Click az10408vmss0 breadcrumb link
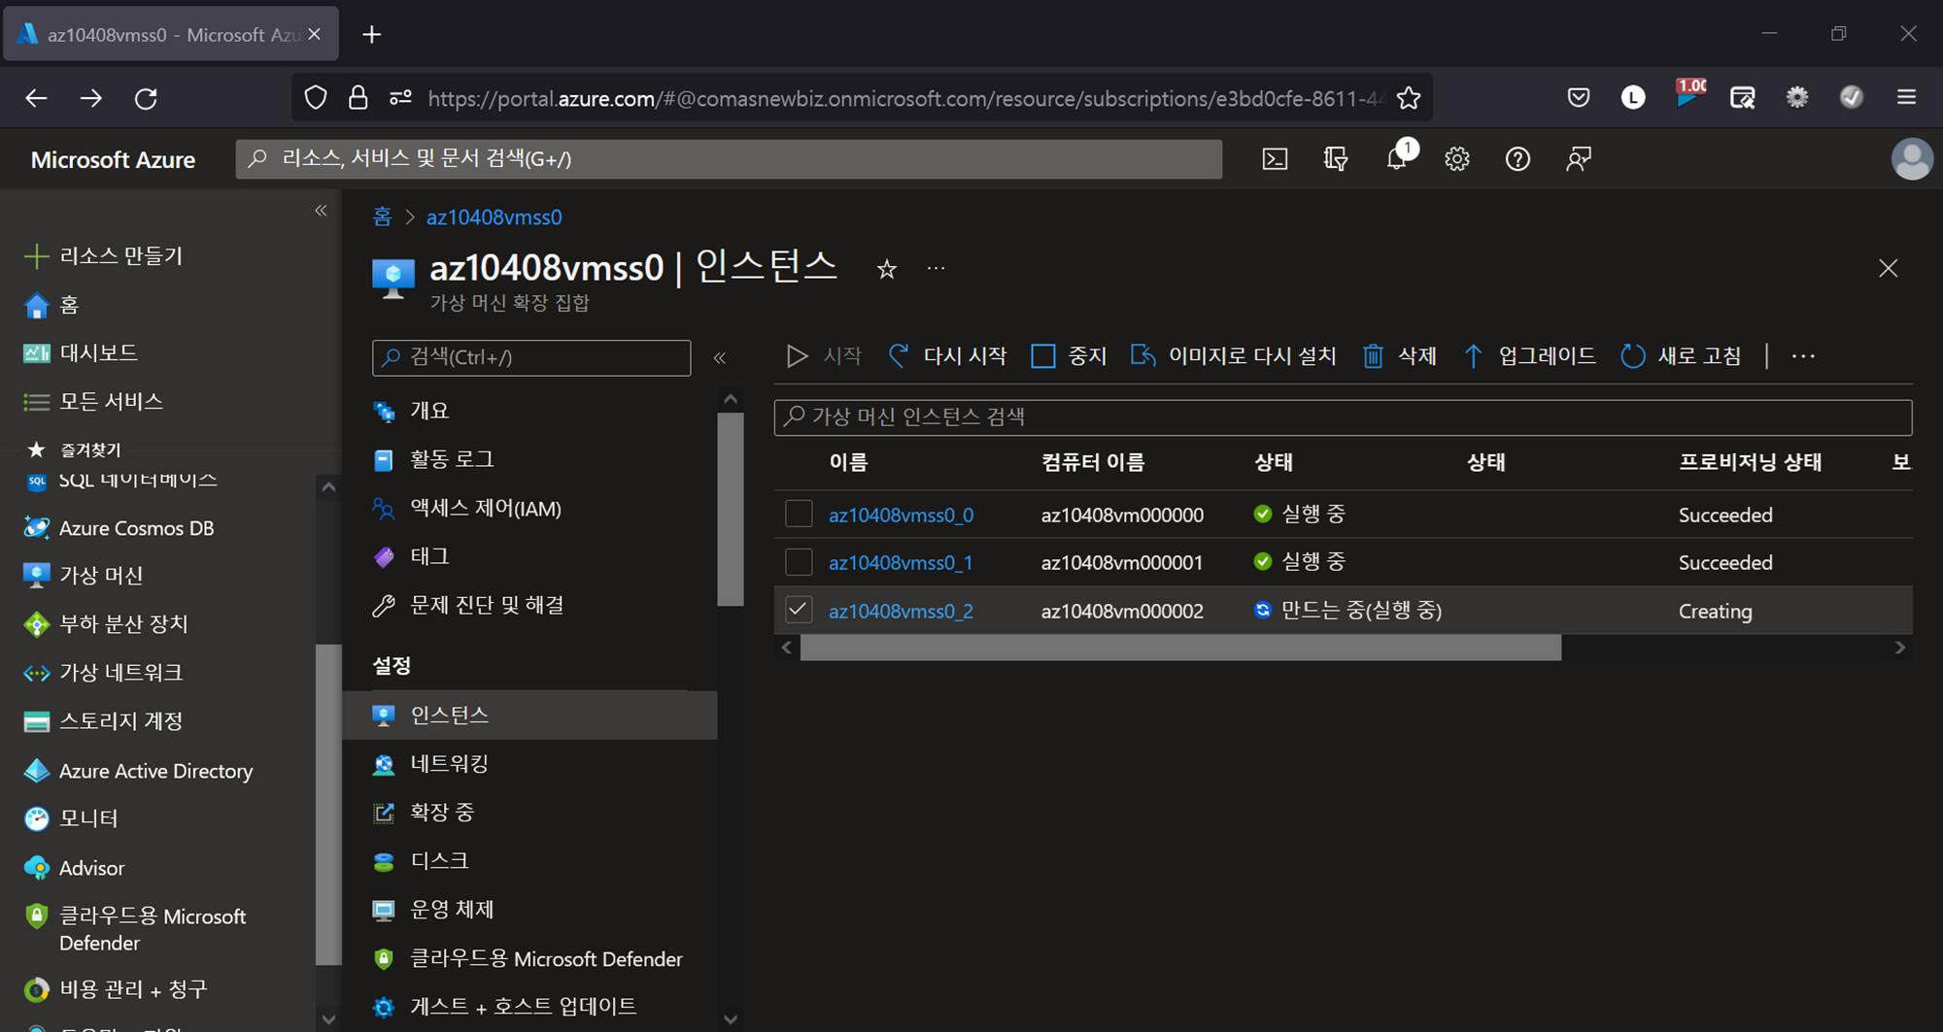1943x1032 pixels. tap(494, 216)
